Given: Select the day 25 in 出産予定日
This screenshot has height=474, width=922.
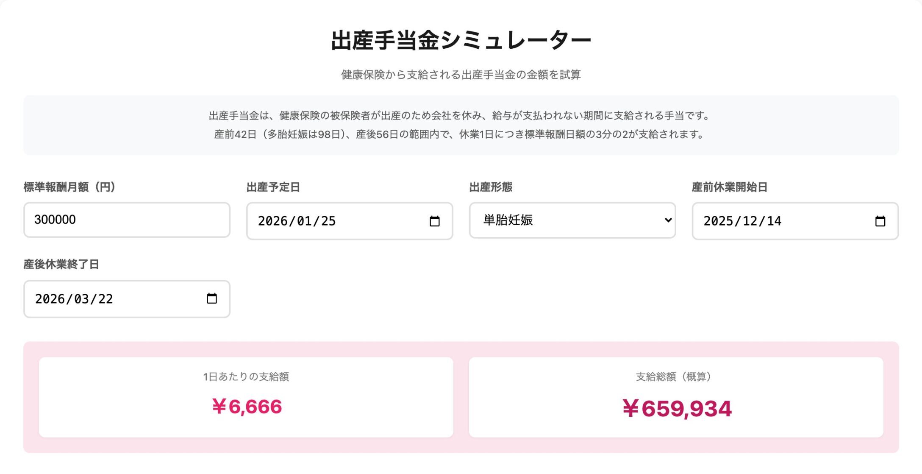Looking at the screenshot, I should pos(328,221).
